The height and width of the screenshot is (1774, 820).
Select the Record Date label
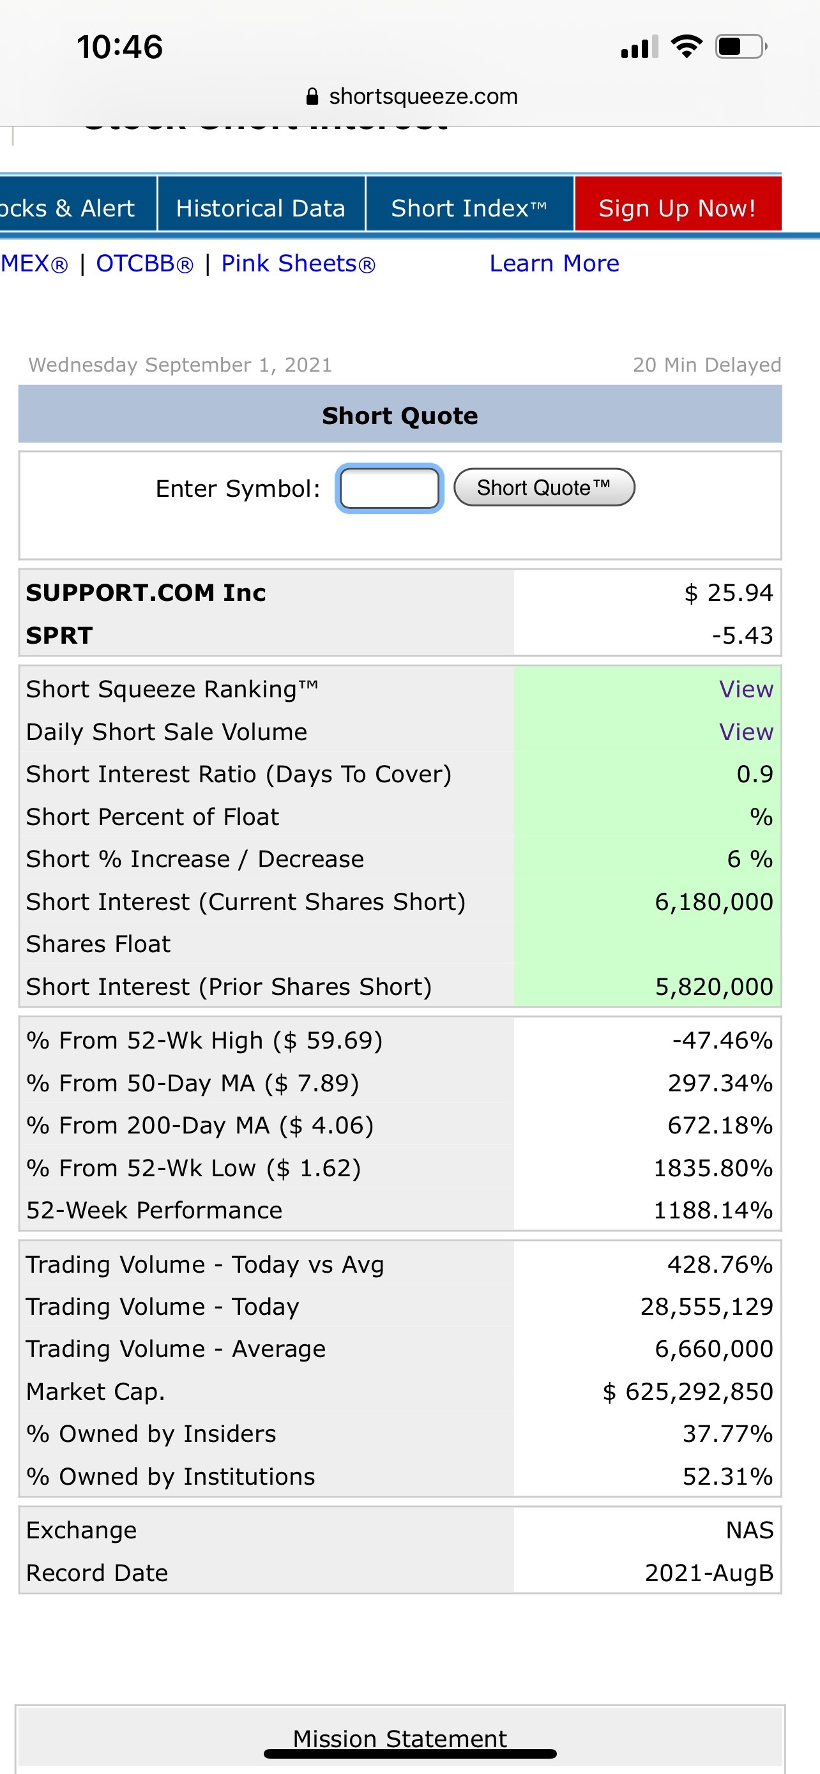(x=97, y=1573)
